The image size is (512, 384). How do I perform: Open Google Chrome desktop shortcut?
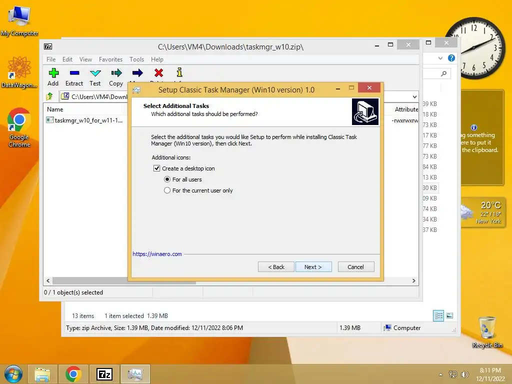(x=19, y=127)
